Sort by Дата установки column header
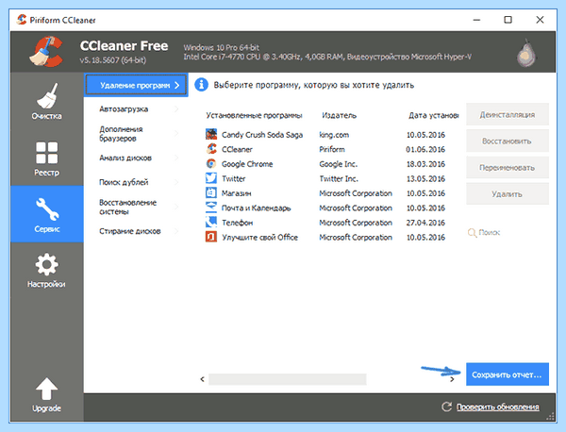Image resolution: width=566 pixels, height=432 pixels. pyautogui.click(x=433, y=115)
